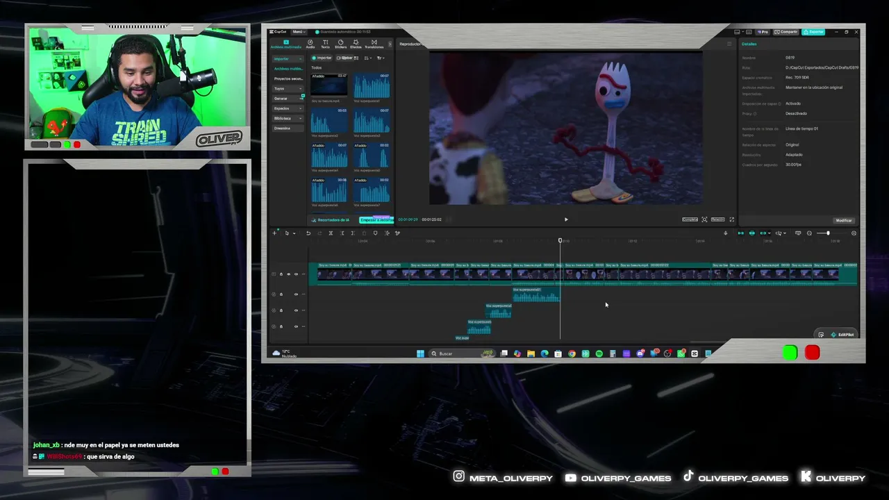Click the timeline playhead marker
Viewport: 889px width, 500px height.
560,240
